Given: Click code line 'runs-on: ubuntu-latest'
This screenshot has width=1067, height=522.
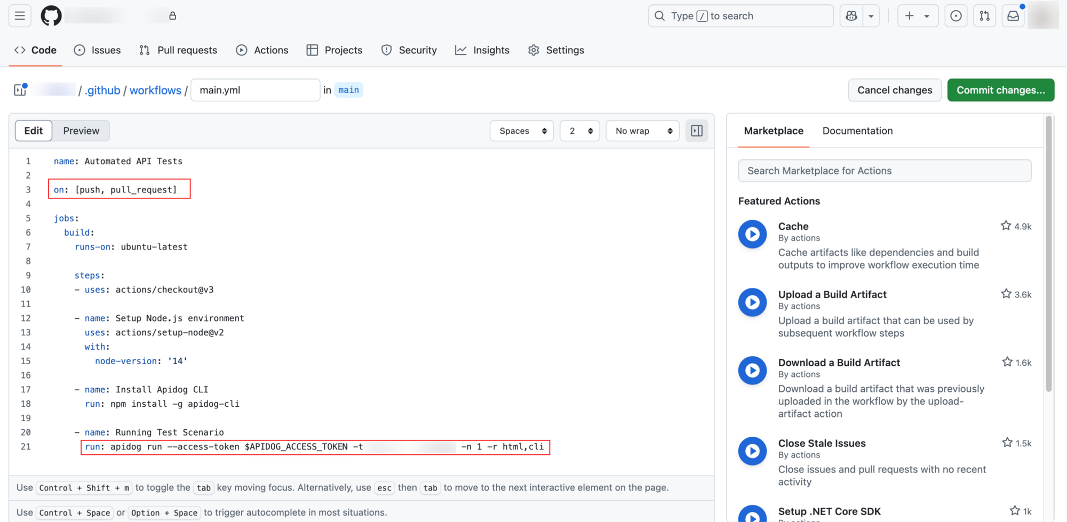Looking at the screenshot, I should pyautogui.click(x=131, y=247).
